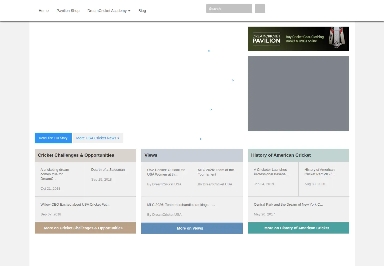This screenshot has width=384, height=266.
Task: Open the Home menu item
Action: [x=43, y=11]
